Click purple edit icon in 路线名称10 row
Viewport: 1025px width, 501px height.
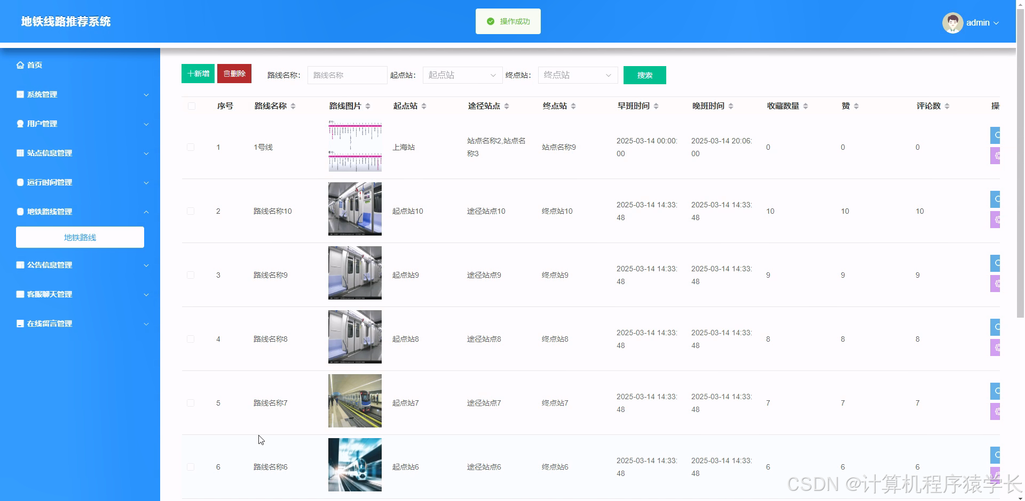coord(995,220)
